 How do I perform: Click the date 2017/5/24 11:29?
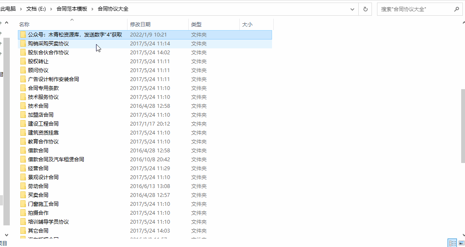click(150, 168)
